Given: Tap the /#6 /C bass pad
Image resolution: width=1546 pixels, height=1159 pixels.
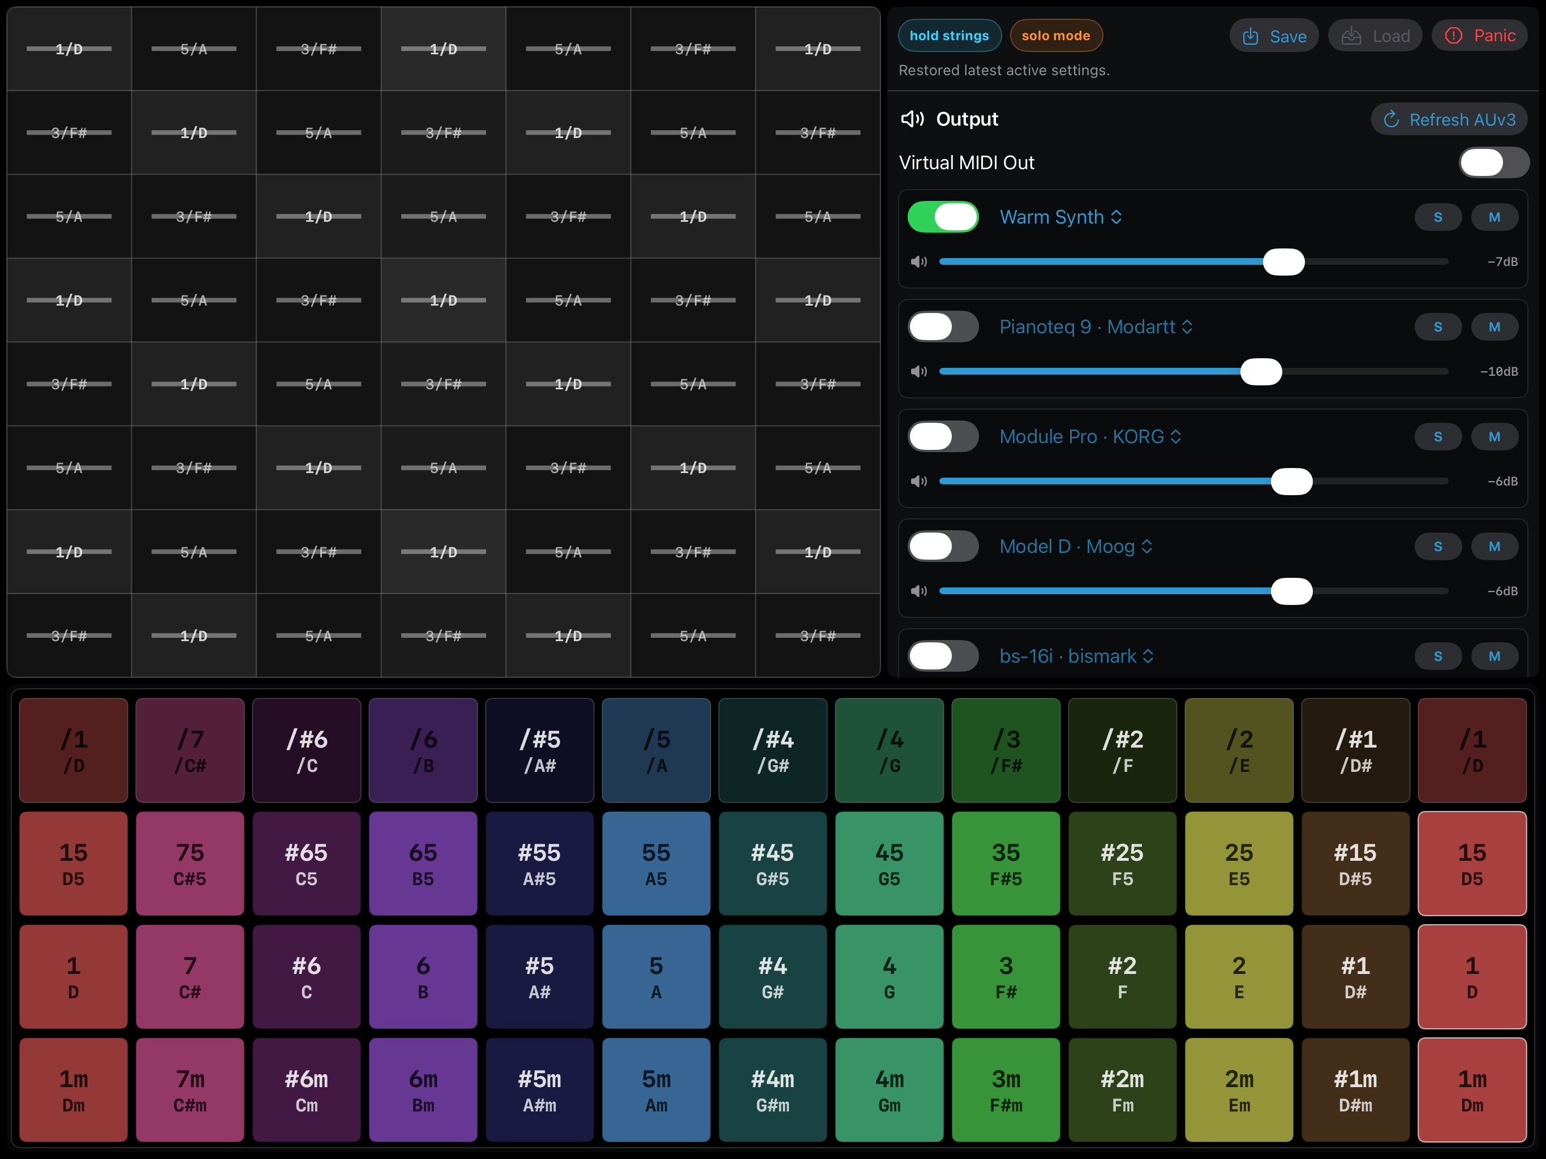Looking at the screenshot, I should [307, 750].
